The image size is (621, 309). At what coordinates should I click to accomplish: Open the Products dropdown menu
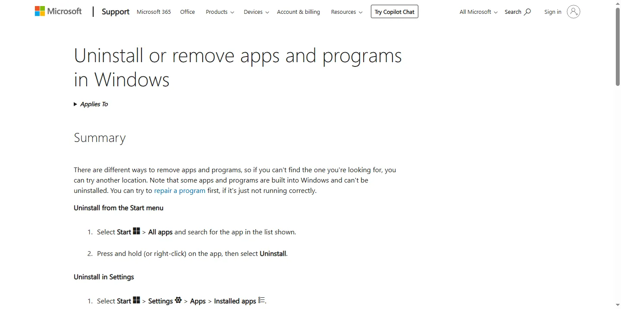tap(220, 12)
